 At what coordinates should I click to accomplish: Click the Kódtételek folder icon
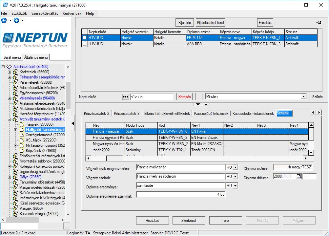[15, 72]
